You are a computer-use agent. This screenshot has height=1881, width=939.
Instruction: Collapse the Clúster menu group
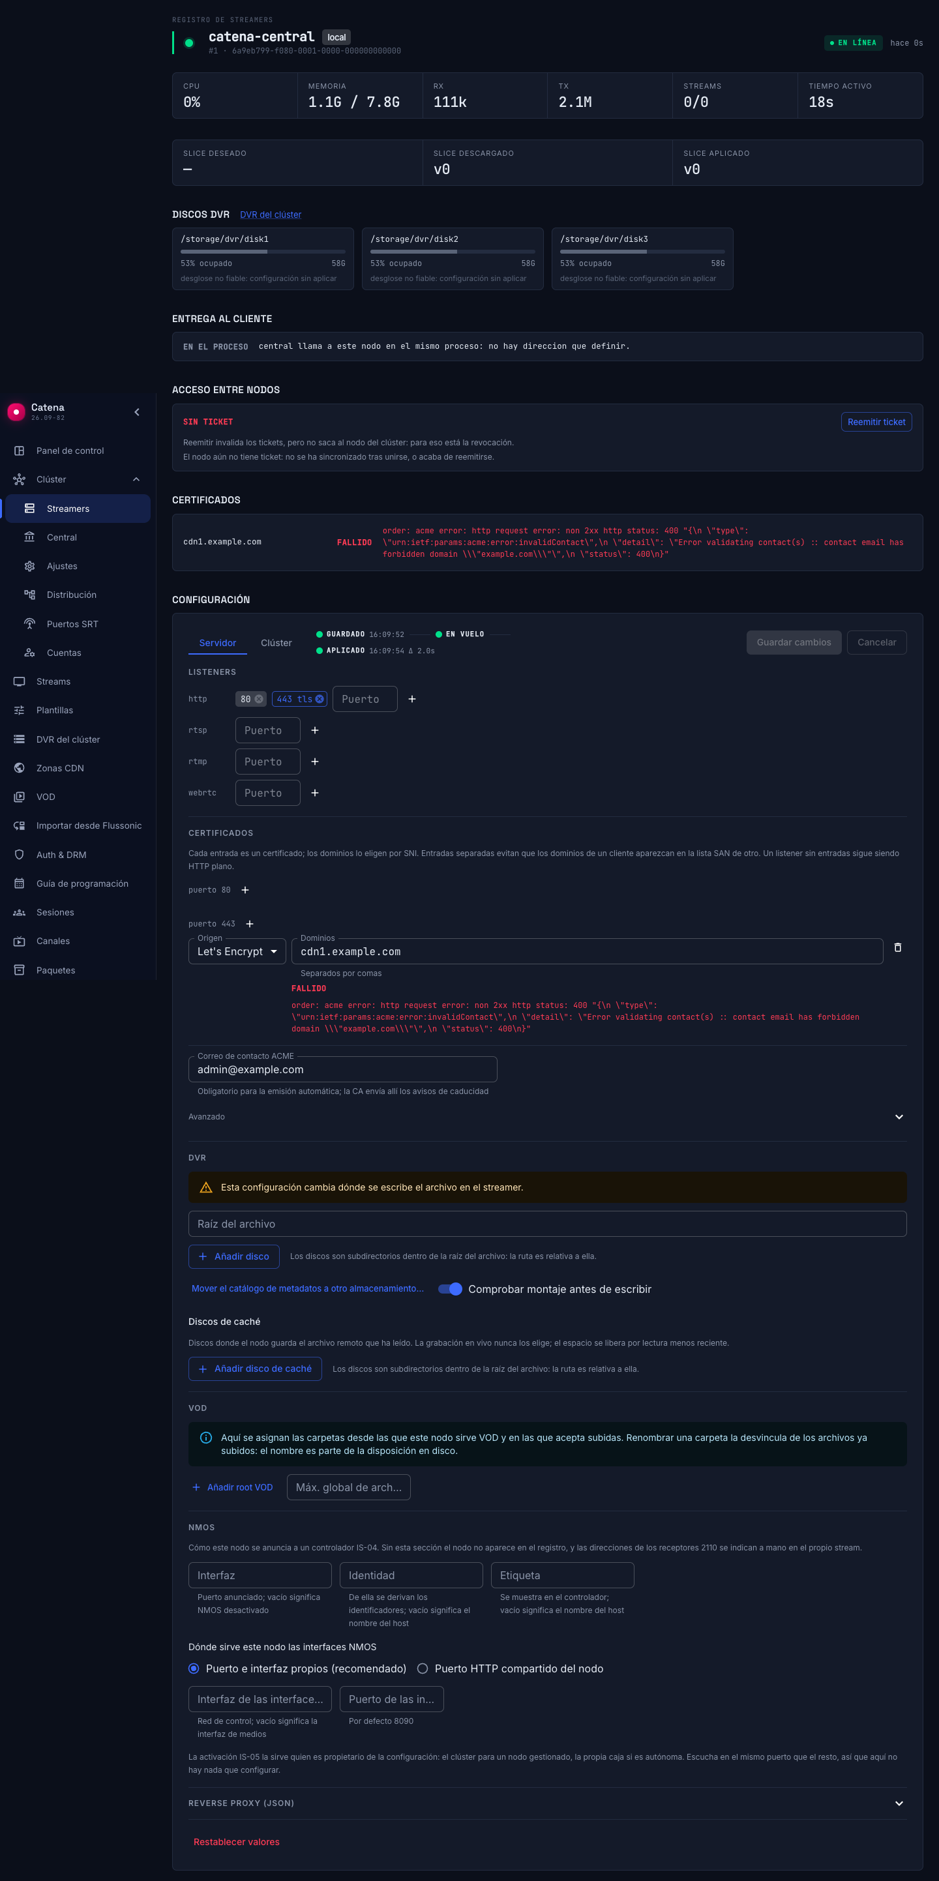tap(136, 479)
